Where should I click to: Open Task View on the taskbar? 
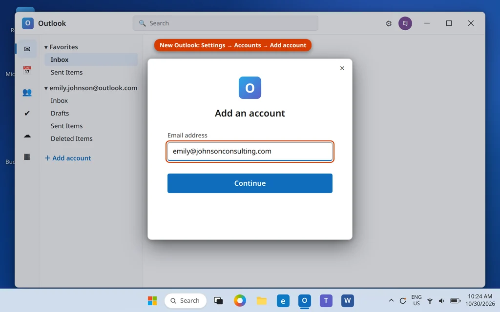pos(218,300)
